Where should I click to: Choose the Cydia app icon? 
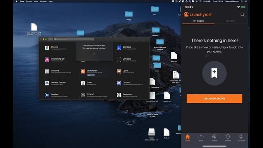click(x=119, y=72)
